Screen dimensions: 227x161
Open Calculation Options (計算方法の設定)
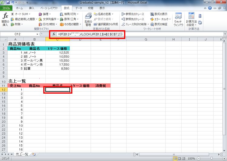[191, 20]
